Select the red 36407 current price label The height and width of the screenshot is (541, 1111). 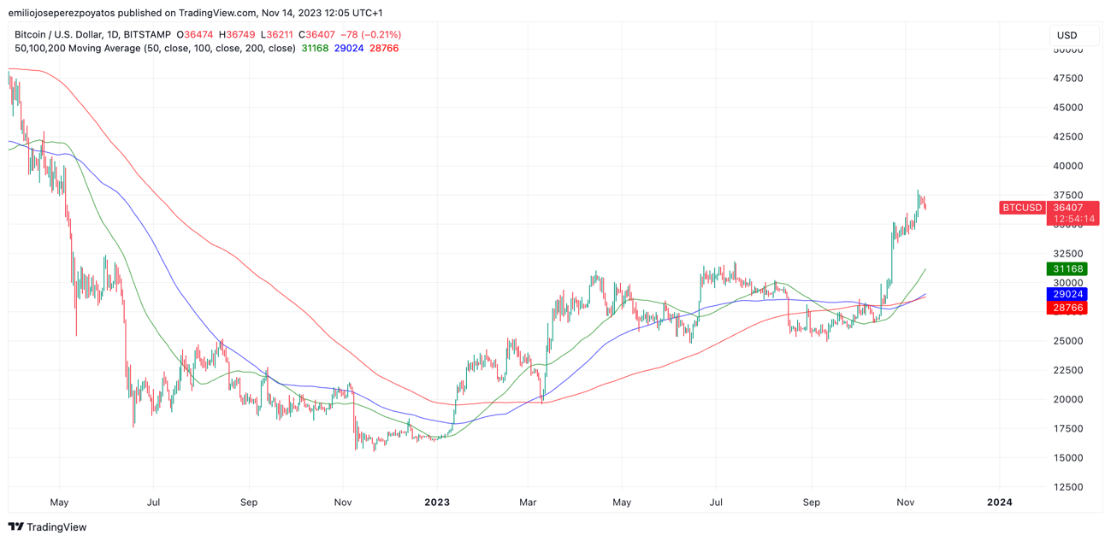click(1067, 208)
